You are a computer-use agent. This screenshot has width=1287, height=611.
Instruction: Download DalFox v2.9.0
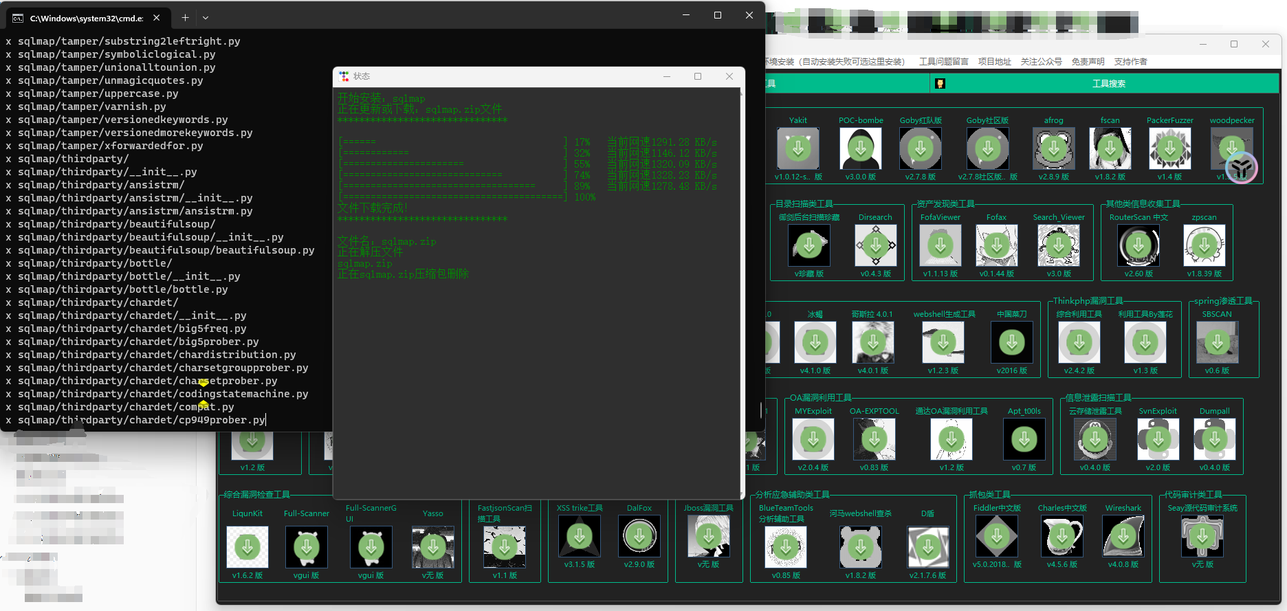point(639,536)
